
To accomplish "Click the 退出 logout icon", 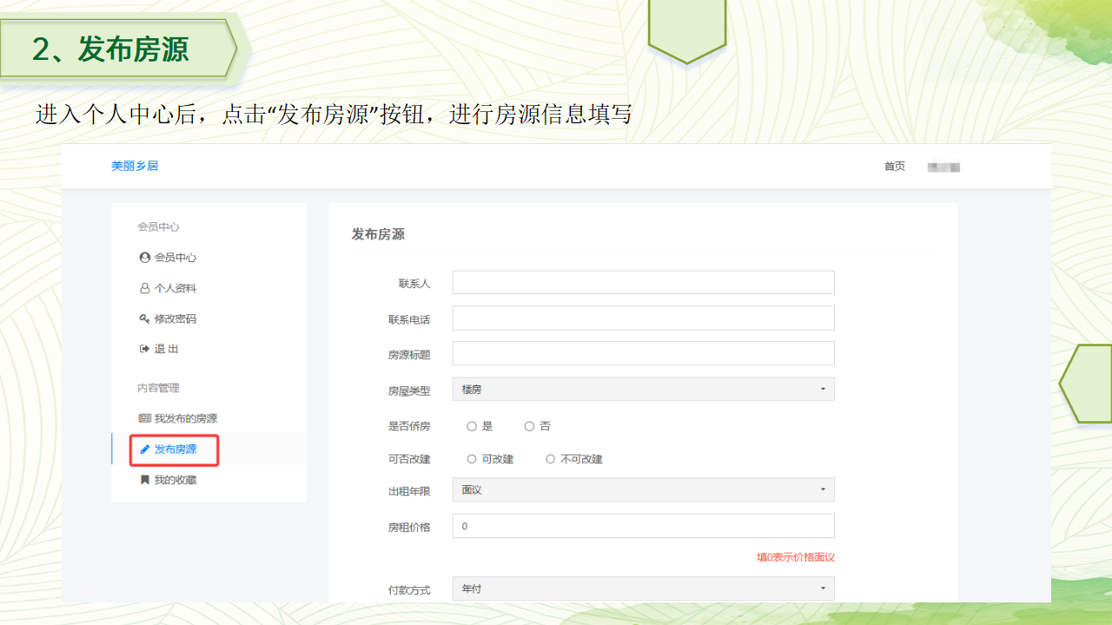I will 145,349.
